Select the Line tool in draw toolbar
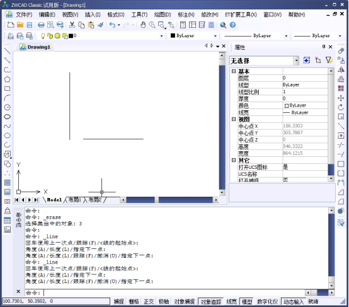The height and width of the screenshot is (307, 349). click(x=7, y=51)
